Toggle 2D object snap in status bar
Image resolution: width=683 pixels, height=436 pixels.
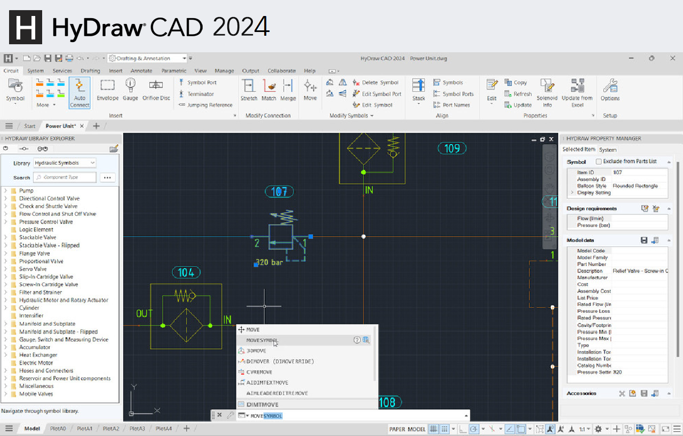(x=520, y=429)
